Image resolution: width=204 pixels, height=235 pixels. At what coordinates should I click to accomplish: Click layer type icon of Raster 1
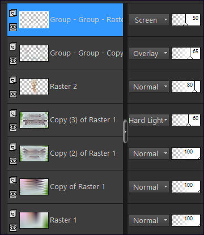(x=13, y=213)
